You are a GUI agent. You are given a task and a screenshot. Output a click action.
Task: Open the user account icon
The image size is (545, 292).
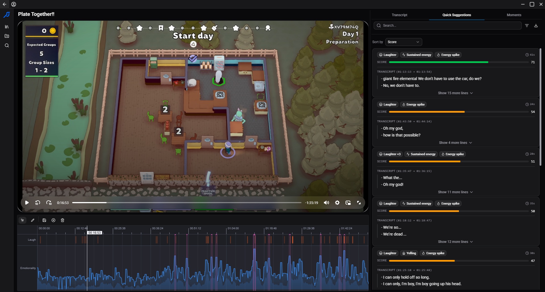(14, 4)
